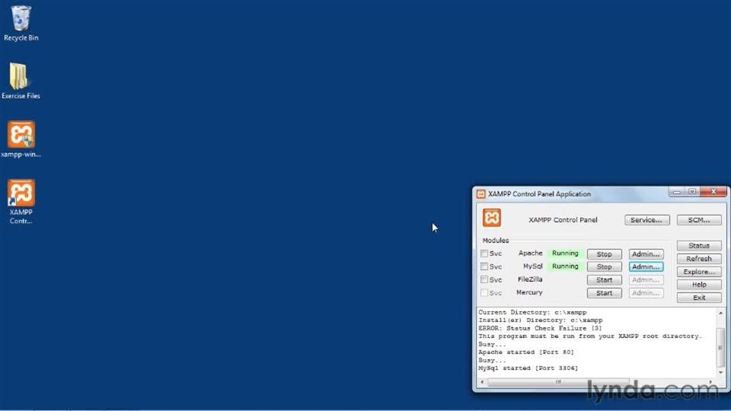Screen dimensions: 731x411
Task: Open the Recycle Bin desktop icon
Action: (x=21, y=19)
